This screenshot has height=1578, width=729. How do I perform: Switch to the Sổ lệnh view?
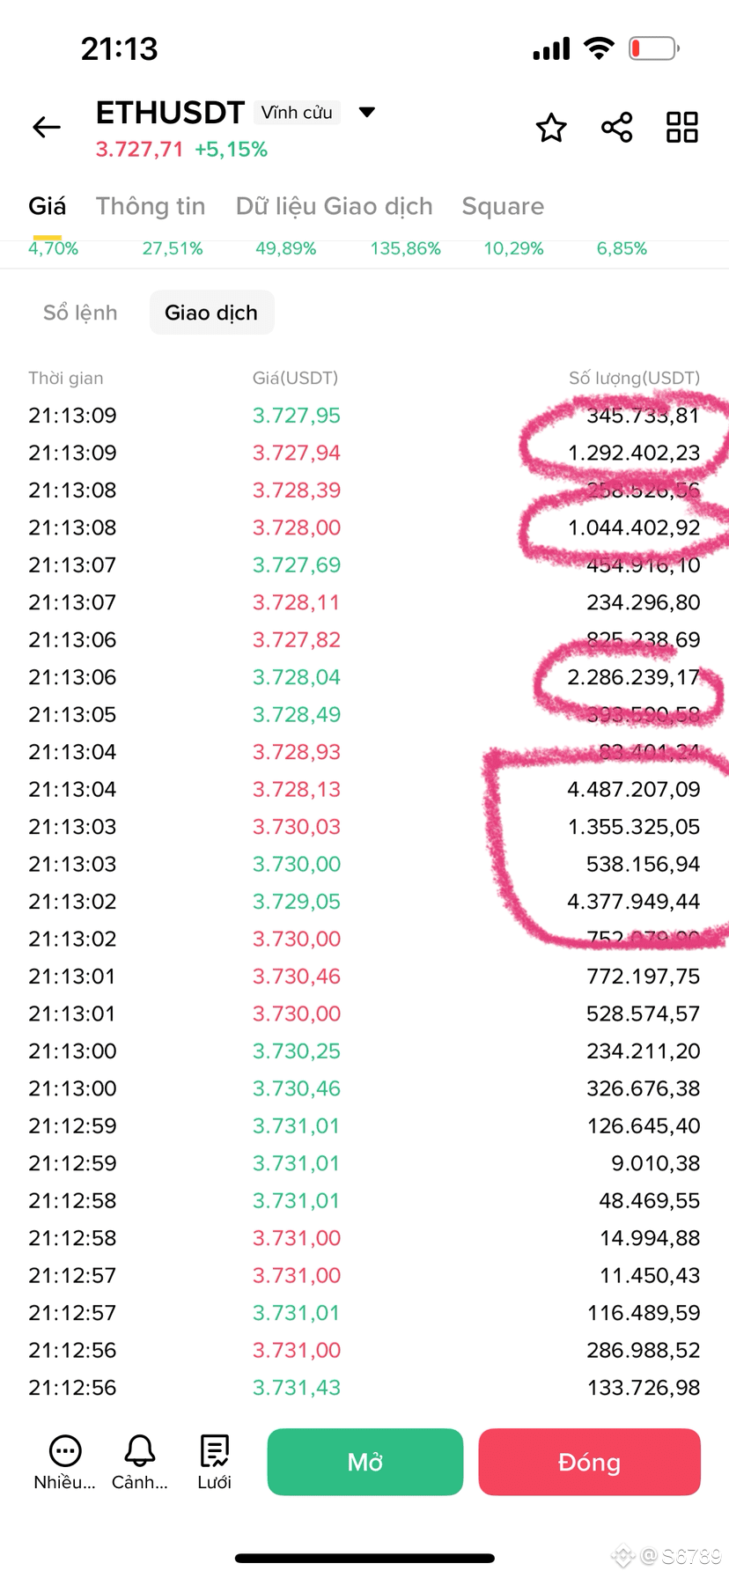[80, 313]
